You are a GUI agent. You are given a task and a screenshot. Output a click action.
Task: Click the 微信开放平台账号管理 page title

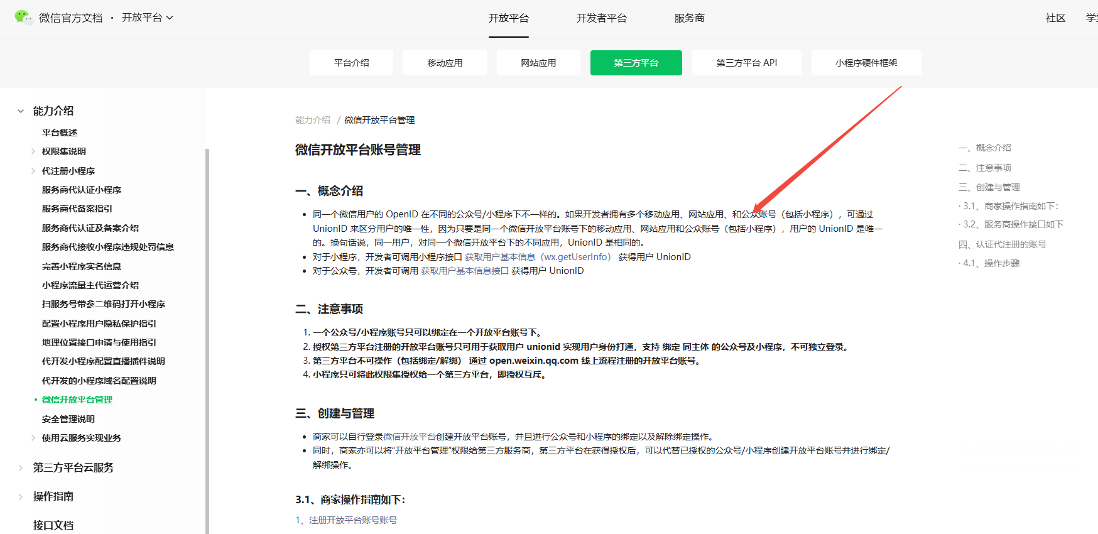click(x=358, y=150)
